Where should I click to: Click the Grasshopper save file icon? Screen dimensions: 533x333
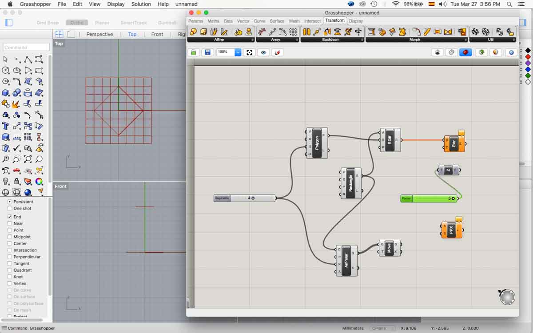tap(207, 52)
